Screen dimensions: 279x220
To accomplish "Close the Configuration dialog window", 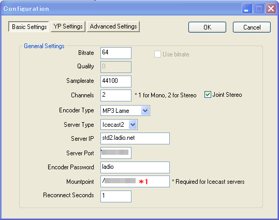I will (x=271, y=9).
